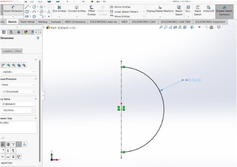Screen dimensions: 237x167
Task: Collapse Style section chevron
Action: pos(36,59)
